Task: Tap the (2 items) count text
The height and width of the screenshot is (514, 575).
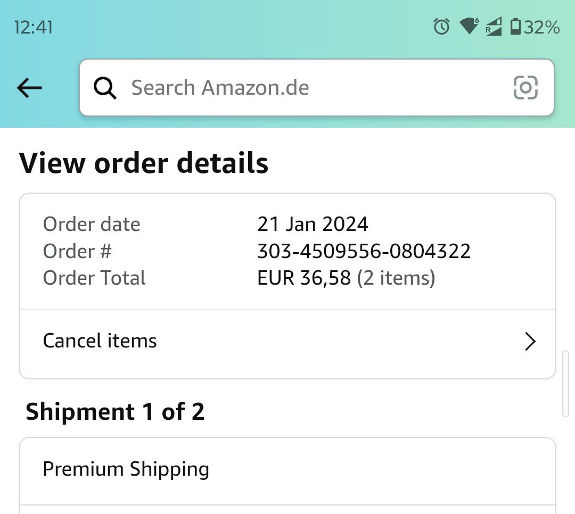Action: (396, 278)
